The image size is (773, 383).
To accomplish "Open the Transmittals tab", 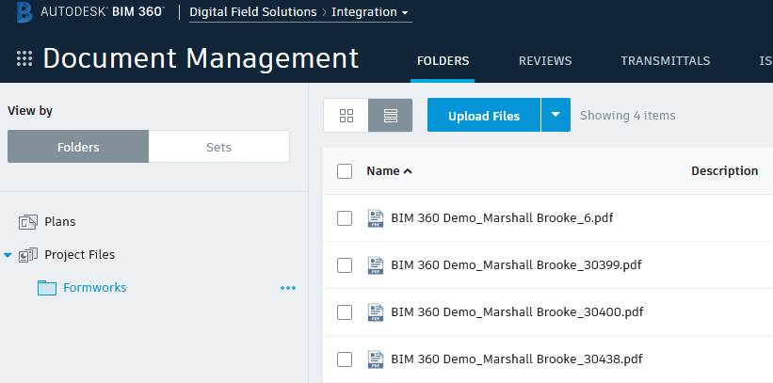I will coord(665,60).
